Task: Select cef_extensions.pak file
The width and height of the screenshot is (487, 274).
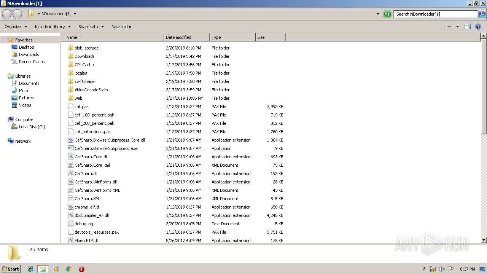Action: [x=93, y=132]
